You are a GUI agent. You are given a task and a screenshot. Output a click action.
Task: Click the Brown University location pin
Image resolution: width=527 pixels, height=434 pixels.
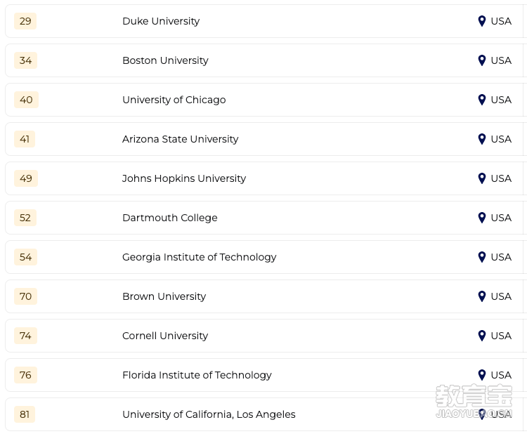pos(481,296)
